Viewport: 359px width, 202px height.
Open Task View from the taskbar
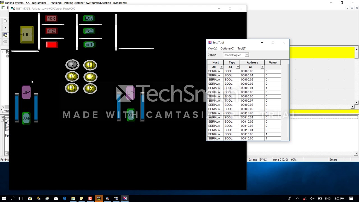click(21, 199)
